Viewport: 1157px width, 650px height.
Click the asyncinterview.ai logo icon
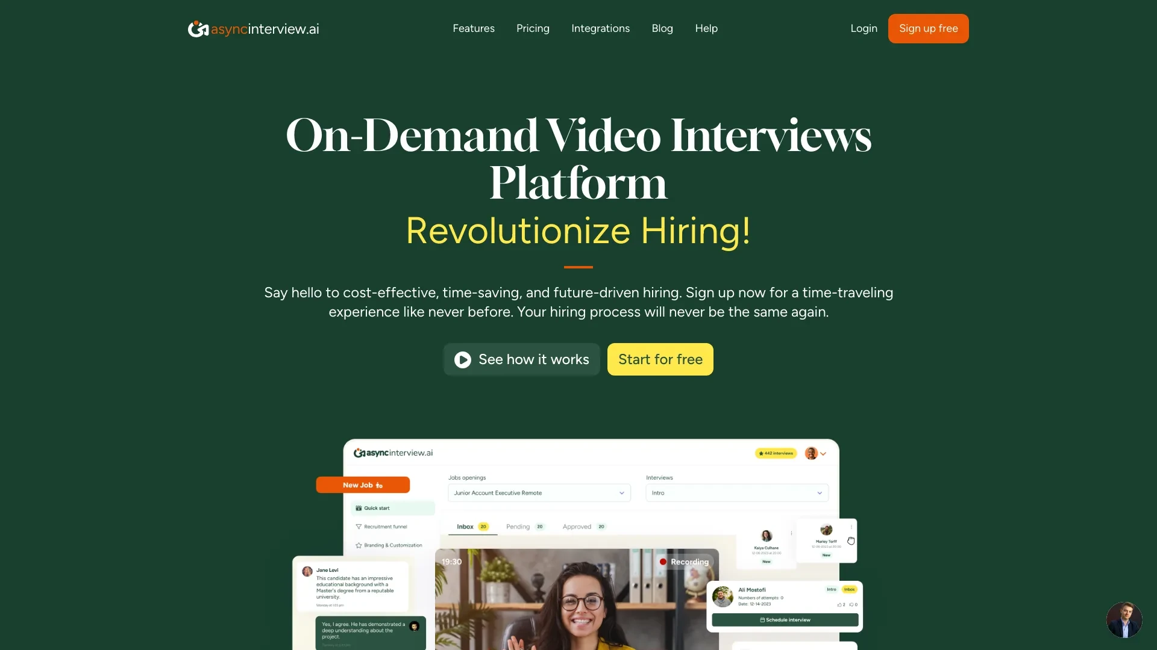[196, 28]
